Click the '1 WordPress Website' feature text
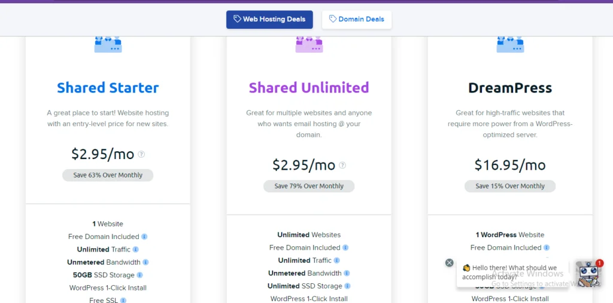 tap(510, 235)
